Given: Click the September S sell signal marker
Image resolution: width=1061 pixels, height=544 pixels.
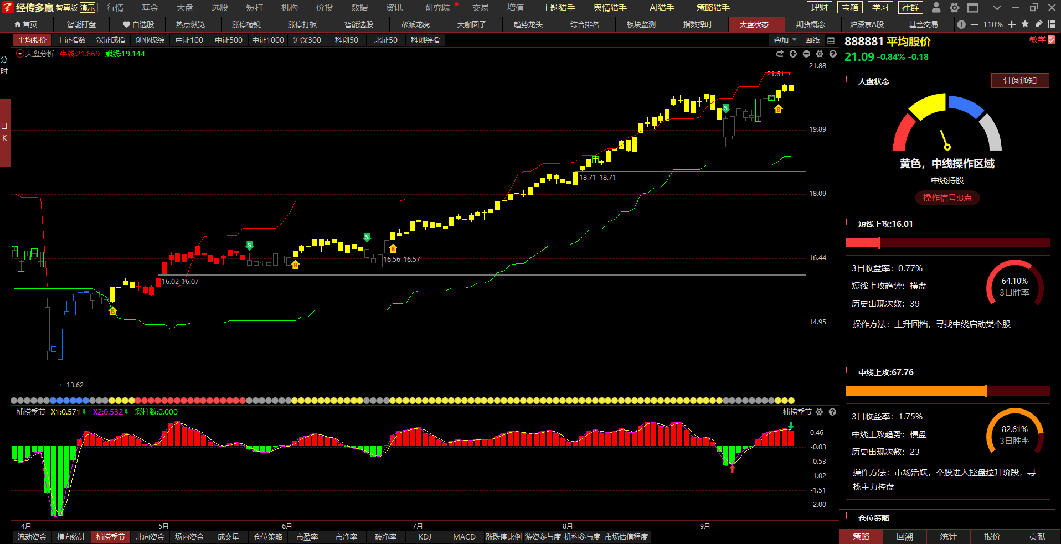Looking at the screenshot, I should pos(725,108).
